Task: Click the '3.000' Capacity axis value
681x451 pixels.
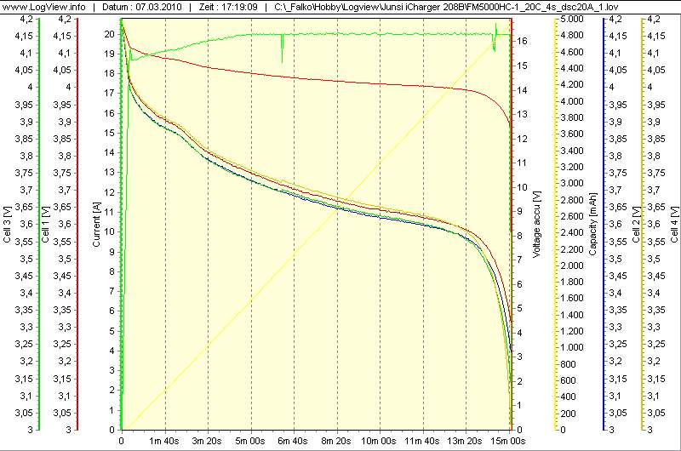Action: (572, 183)
